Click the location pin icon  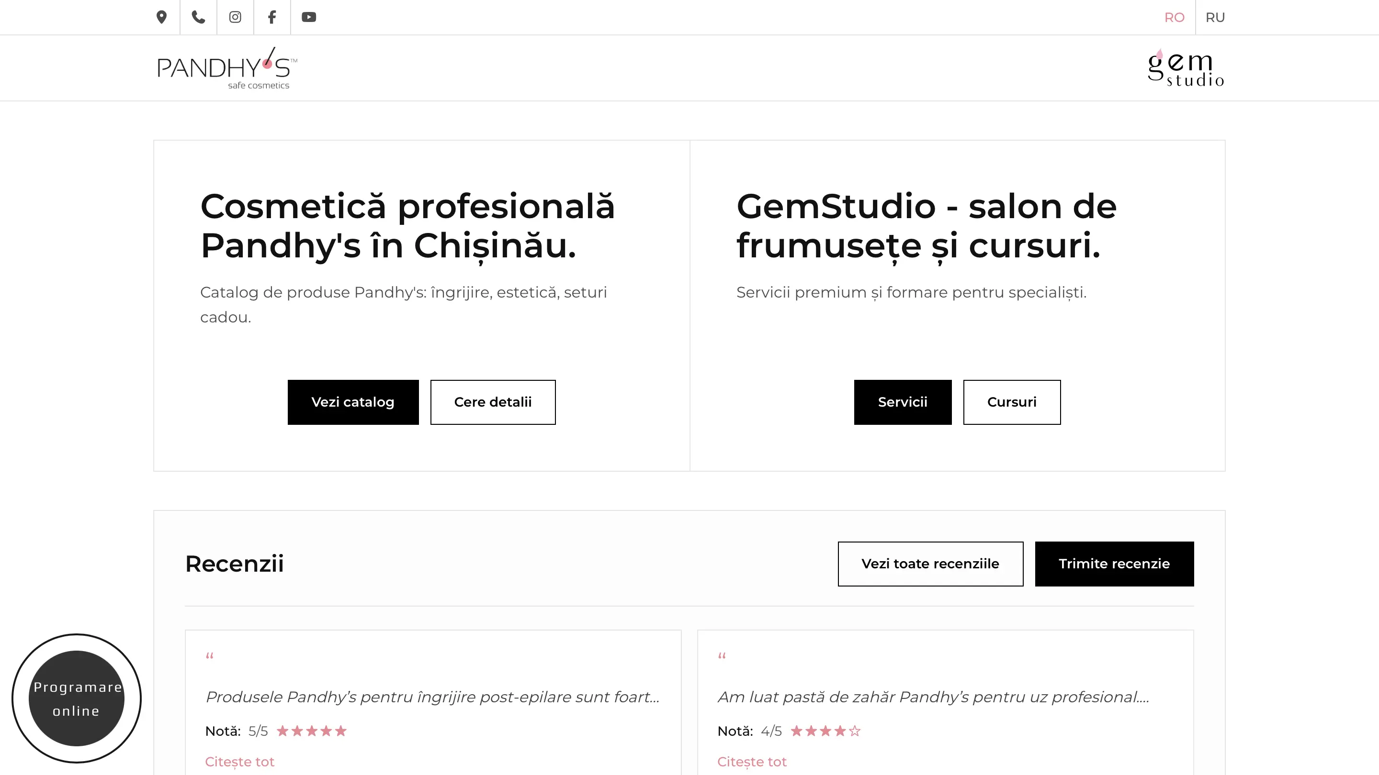(x=161, y=17)
